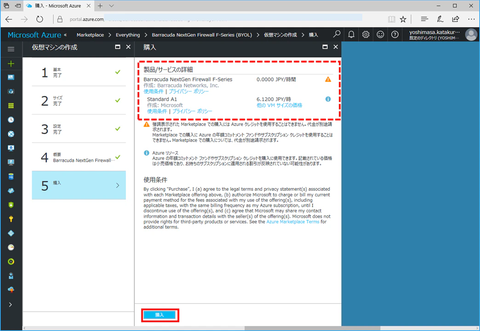The image size is (480, 331).
Task: Select step 3 設定
Action: [x=79, y=129]
